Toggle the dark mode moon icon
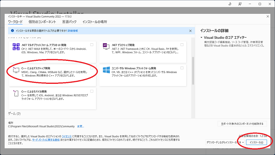This screenshot has height=155, width=275. [x=230, y=4]
